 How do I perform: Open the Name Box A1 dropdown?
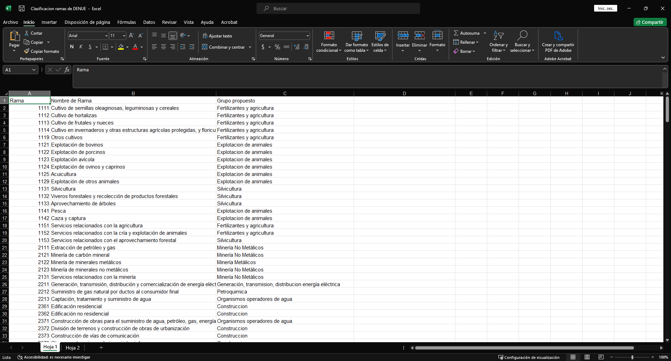click(x=34, y=70)
